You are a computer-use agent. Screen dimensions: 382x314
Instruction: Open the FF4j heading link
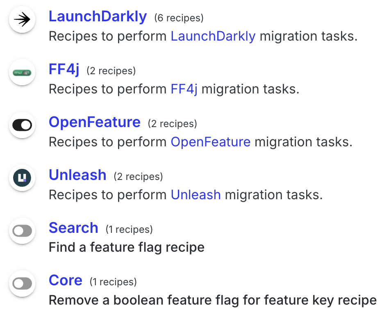point(64,69)
